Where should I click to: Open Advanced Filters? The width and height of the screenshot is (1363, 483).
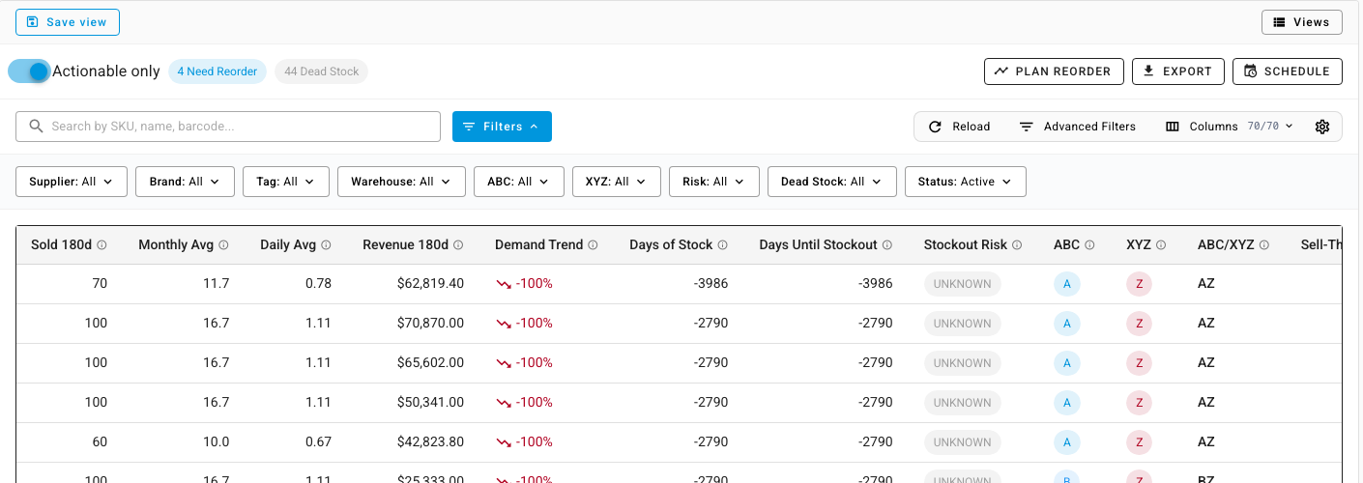tap(1078, 127)
